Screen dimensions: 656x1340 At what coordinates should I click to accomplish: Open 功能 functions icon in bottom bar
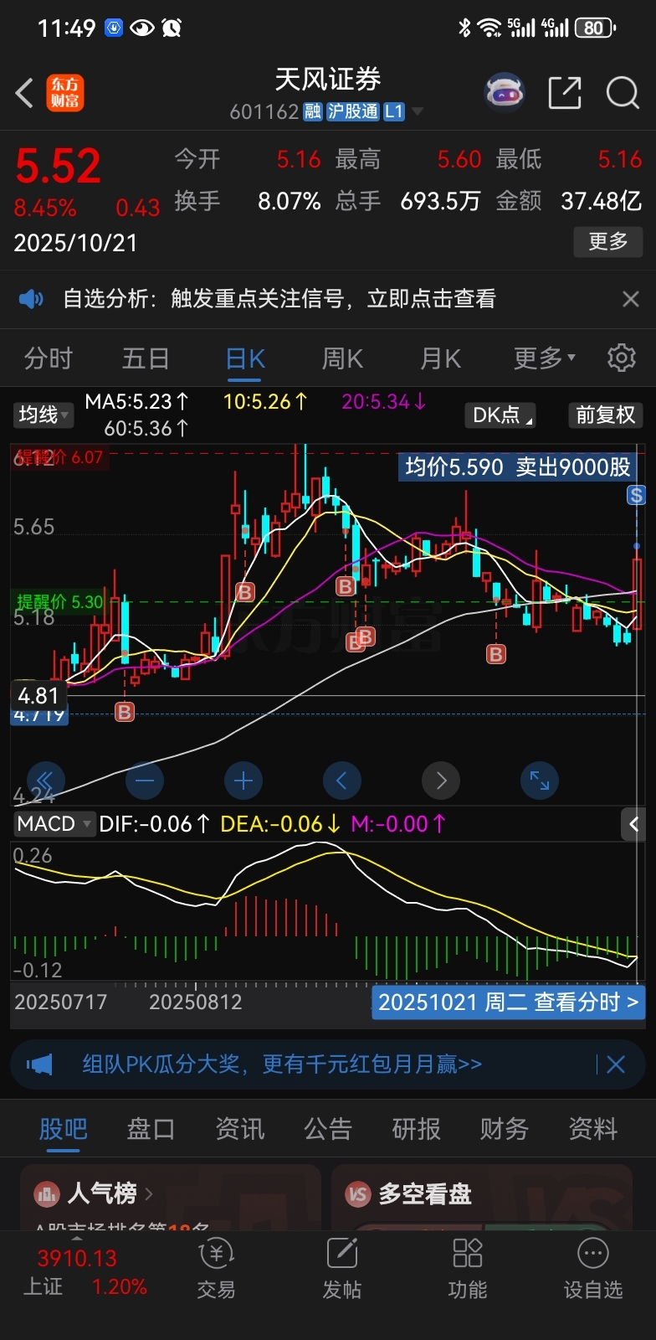468,1270
